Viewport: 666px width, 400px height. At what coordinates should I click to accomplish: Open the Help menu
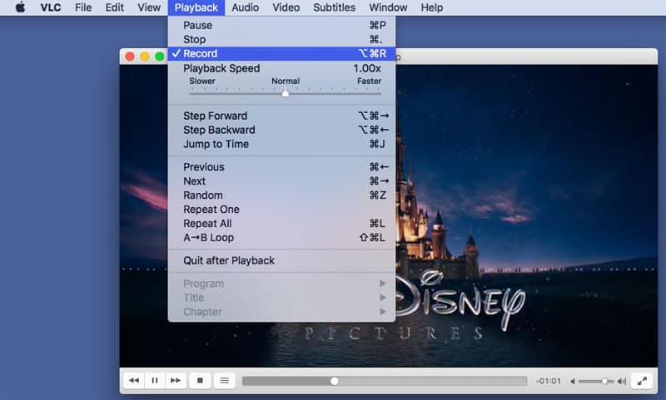(x=432, y=7)
